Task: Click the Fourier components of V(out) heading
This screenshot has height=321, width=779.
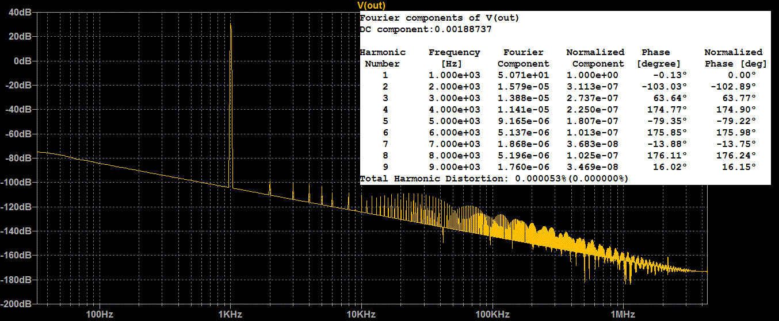Action: (439, 18)
